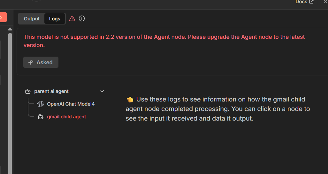Click the vertical scrollbar thumb
This screenshot has width=328, height=174.
tap(10, 95)
